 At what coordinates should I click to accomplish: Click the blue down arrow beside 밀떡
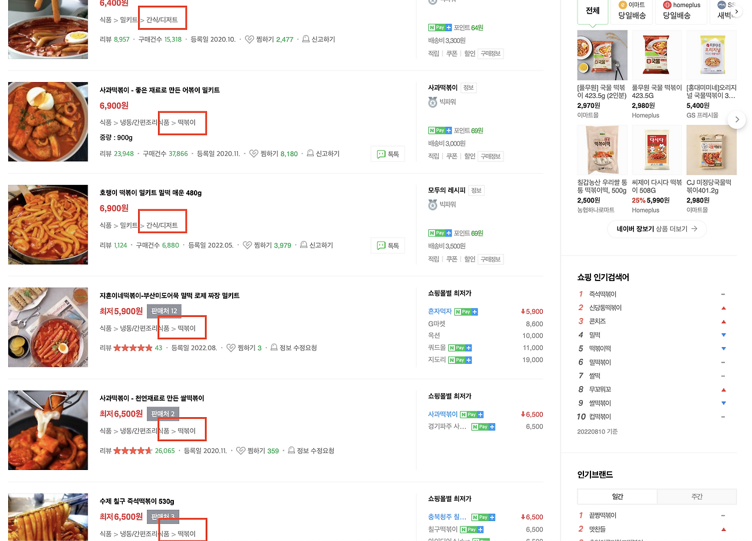pyautogui.click(x=724, y=334)
